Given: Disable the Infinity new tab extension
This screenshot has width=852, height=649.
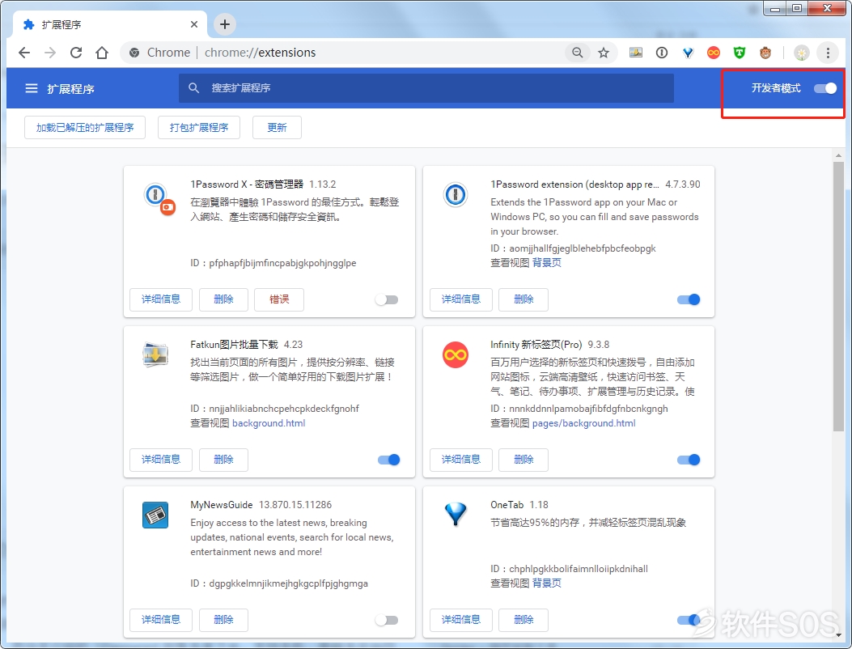Looking at the screenshot, I should 689,460.
